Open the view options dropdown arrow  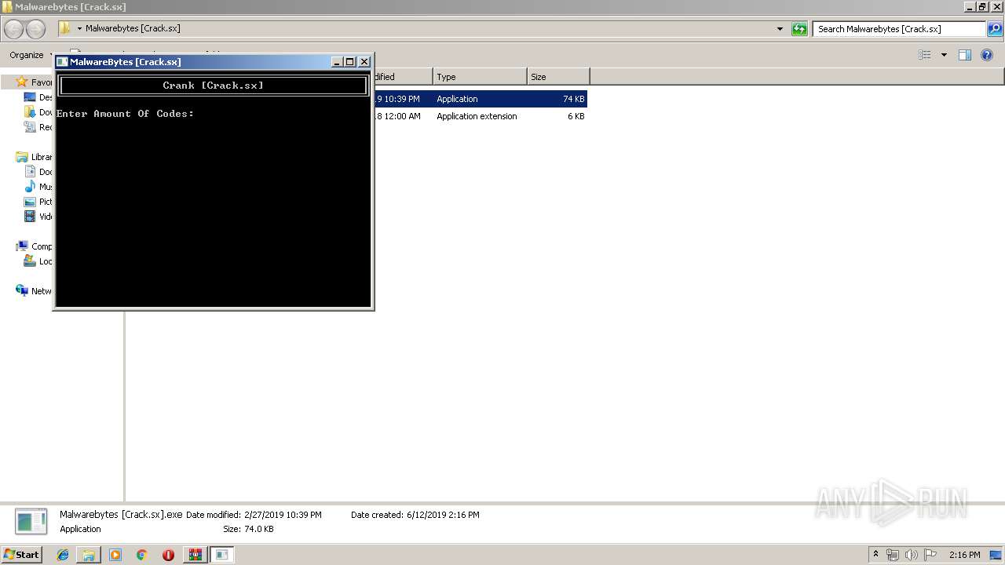click(944, 55)
